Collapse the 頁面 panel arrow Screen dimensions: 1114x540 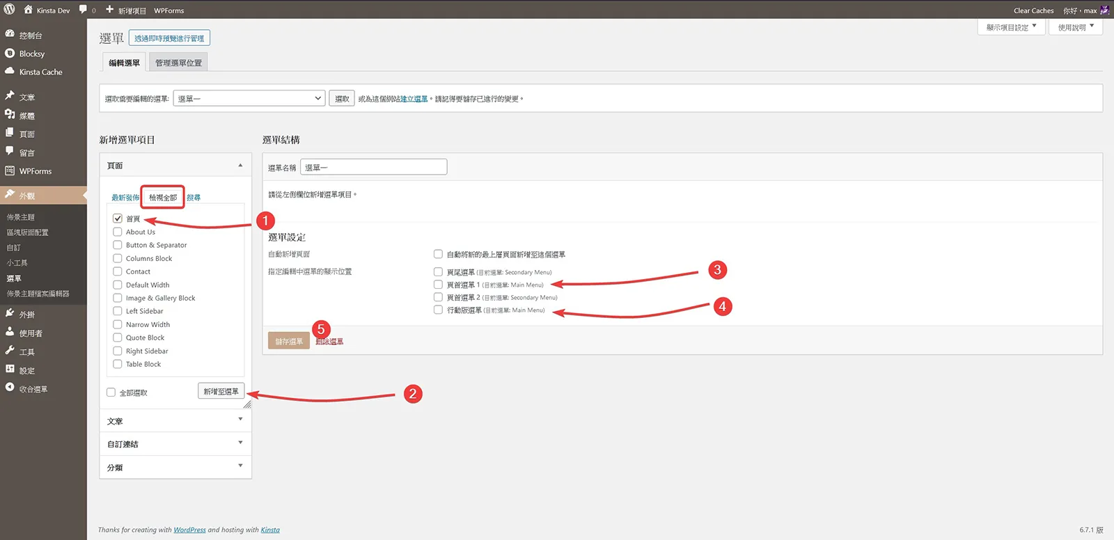coord(240,166)
